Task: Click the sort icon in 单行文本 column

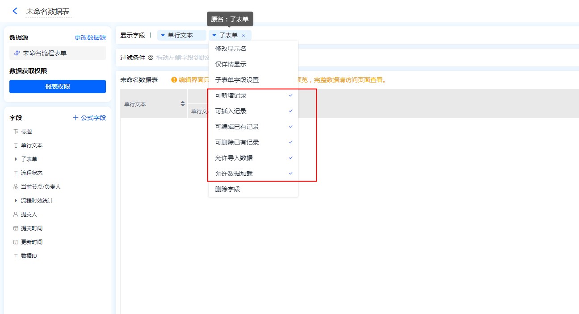Action: point(182,104)
